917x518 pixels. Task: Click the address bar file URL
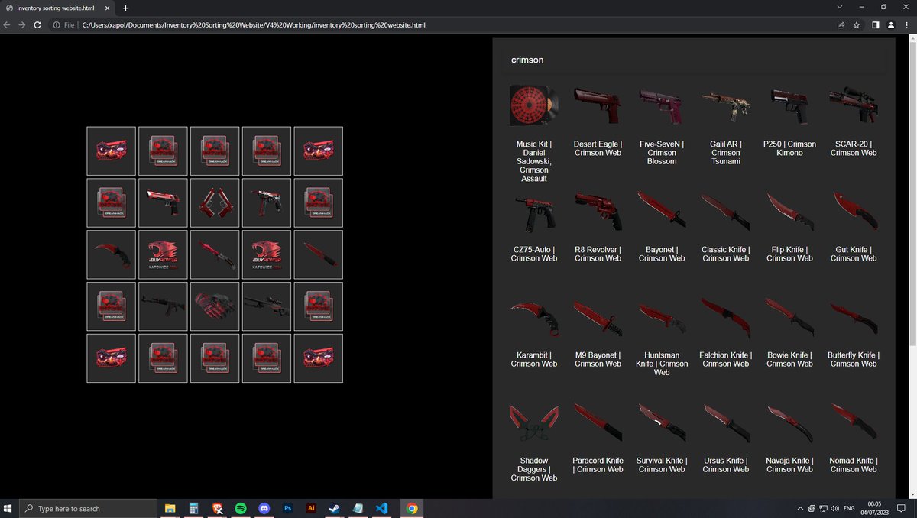tap(253, 24)
